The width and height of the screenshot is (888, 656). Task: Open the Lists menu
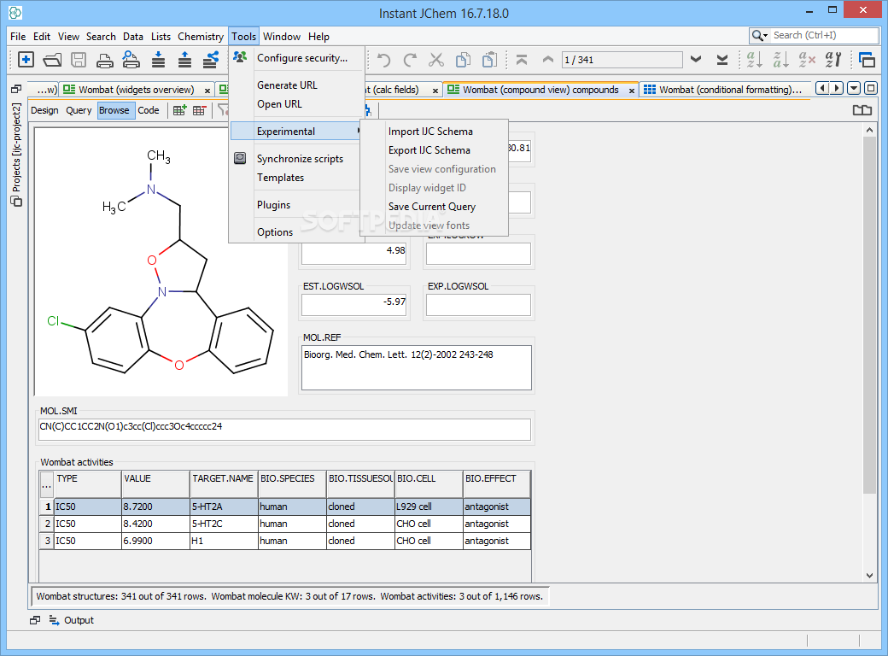[x=161, y=36]
